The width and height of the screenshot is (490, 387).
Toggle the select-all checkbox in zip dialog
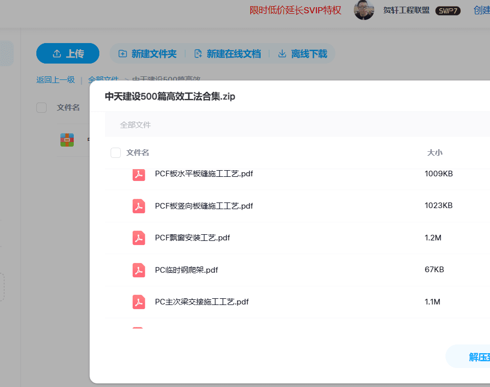pyautogui.click(x=116, y=153)
